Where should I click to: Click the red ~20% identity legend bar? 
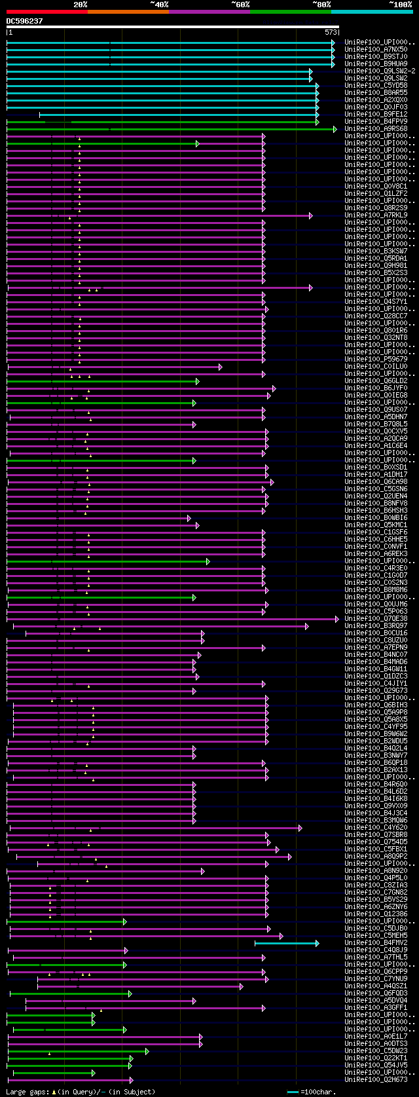[x=47, y=12]
